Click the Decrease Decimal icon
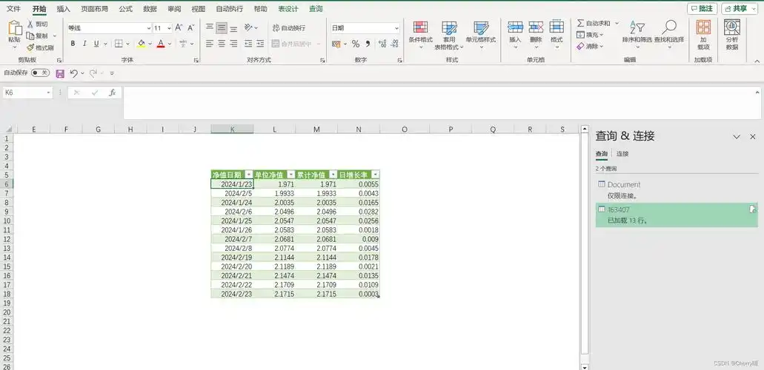Image resolution: width=764 pixels, height=370 pixels. click(x=394, y=44)
